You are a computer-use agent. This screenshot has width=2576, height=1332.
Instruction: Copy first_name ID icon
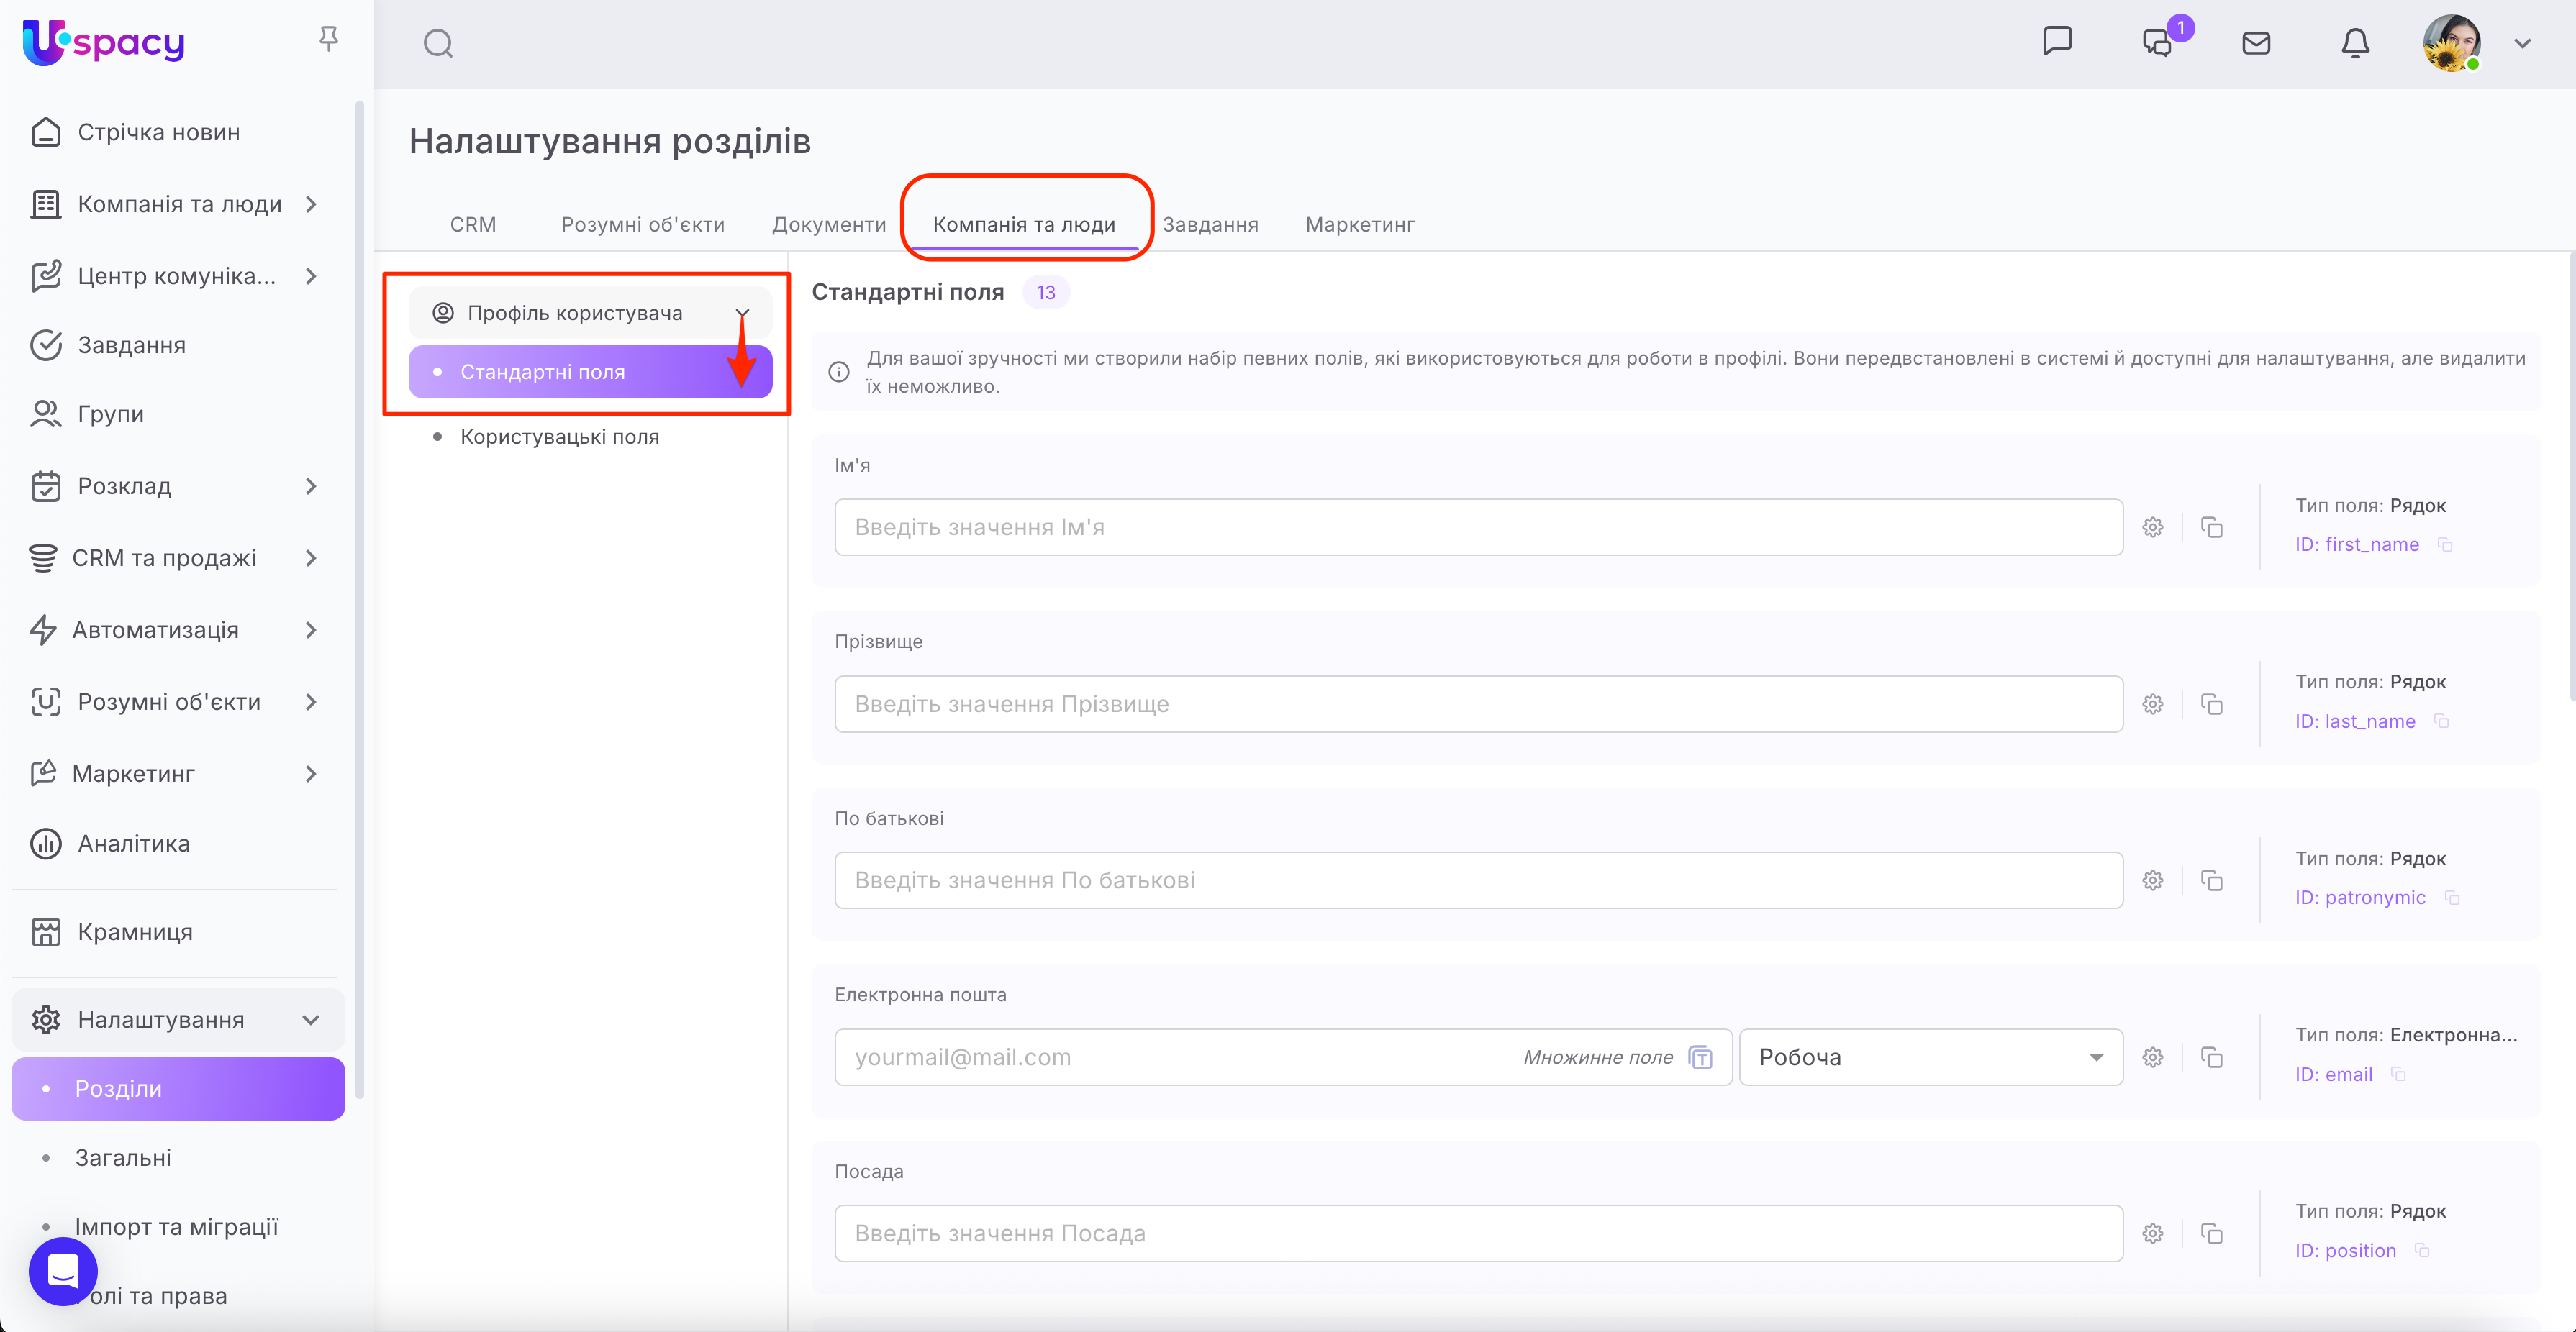click(x=2445, y=544)
